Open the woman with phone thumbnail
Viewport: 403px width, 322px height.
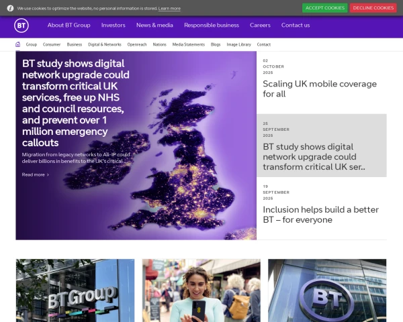pos(201,290)
